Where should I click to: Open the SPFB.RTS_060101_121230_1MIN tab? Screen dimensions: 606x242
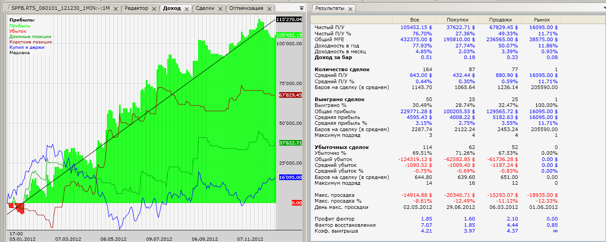[x=61, y=8]
